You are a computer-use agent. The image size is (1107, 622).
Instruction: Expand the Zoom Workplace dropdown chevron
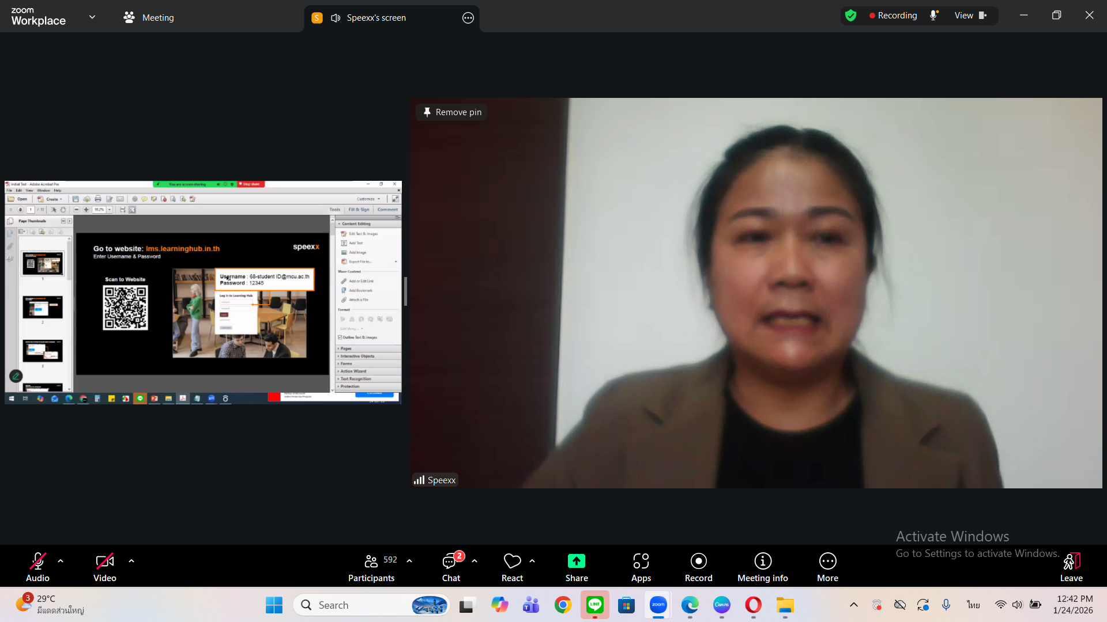[92, 17]
